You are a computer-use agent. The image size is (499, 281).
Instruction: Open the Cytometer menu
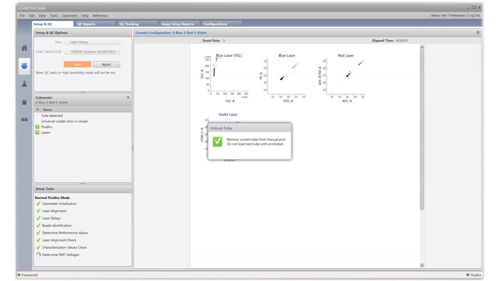click(x=69, y=16)
